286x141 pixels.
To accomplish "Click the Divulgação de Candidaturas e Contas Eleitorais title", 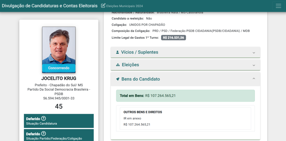I will click(50, 6).
